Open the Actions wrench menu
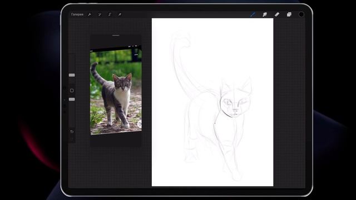The width and height of the screenshot is (356, 200). point(90,14)
